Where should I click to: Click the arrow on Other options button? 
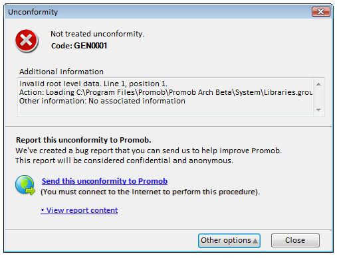point(255,241)
